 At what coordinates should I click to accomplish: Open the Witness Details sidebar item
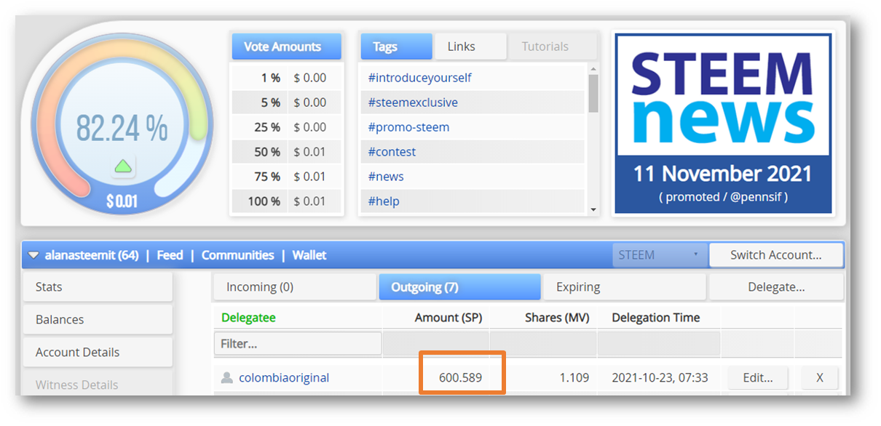[x=98, y=384]
